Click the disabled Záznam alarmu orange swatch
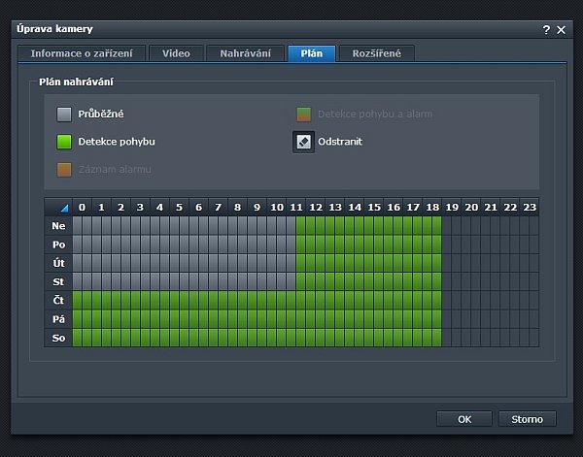The height and width of the screenshot is (457, 583). click(x=64, y=170)
